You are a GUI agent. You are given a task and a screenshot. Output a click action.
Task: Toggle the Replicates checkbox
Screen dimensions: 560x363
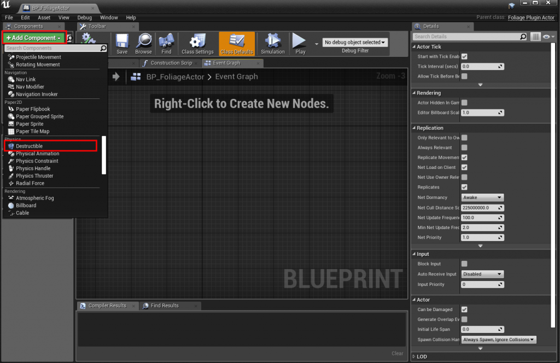[464, 187]
